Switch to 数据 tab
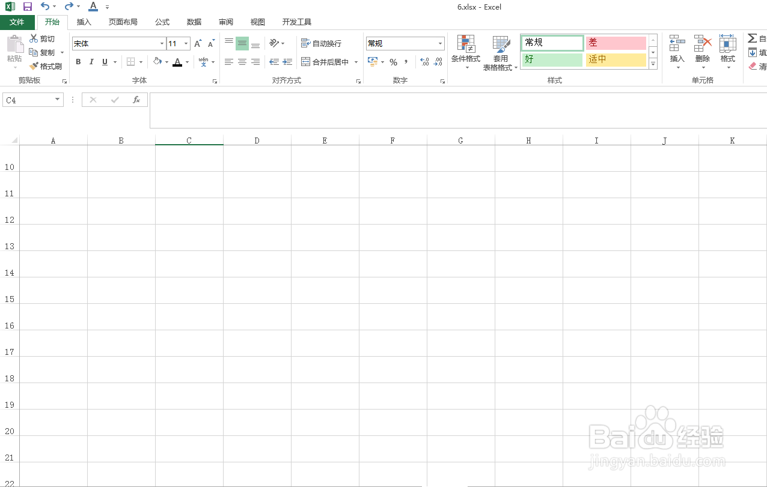This screenshot has width=767, height=487. tap(194, 22)
